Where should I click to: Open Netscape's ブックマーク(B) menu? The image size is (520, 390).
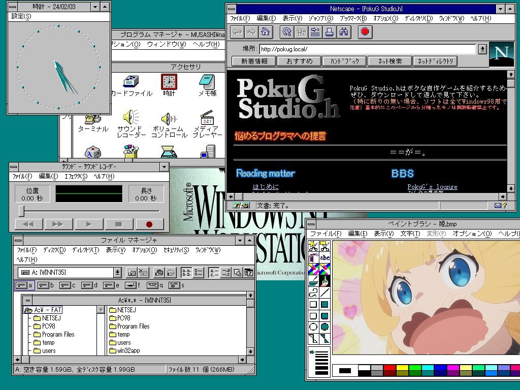point(353,19)
